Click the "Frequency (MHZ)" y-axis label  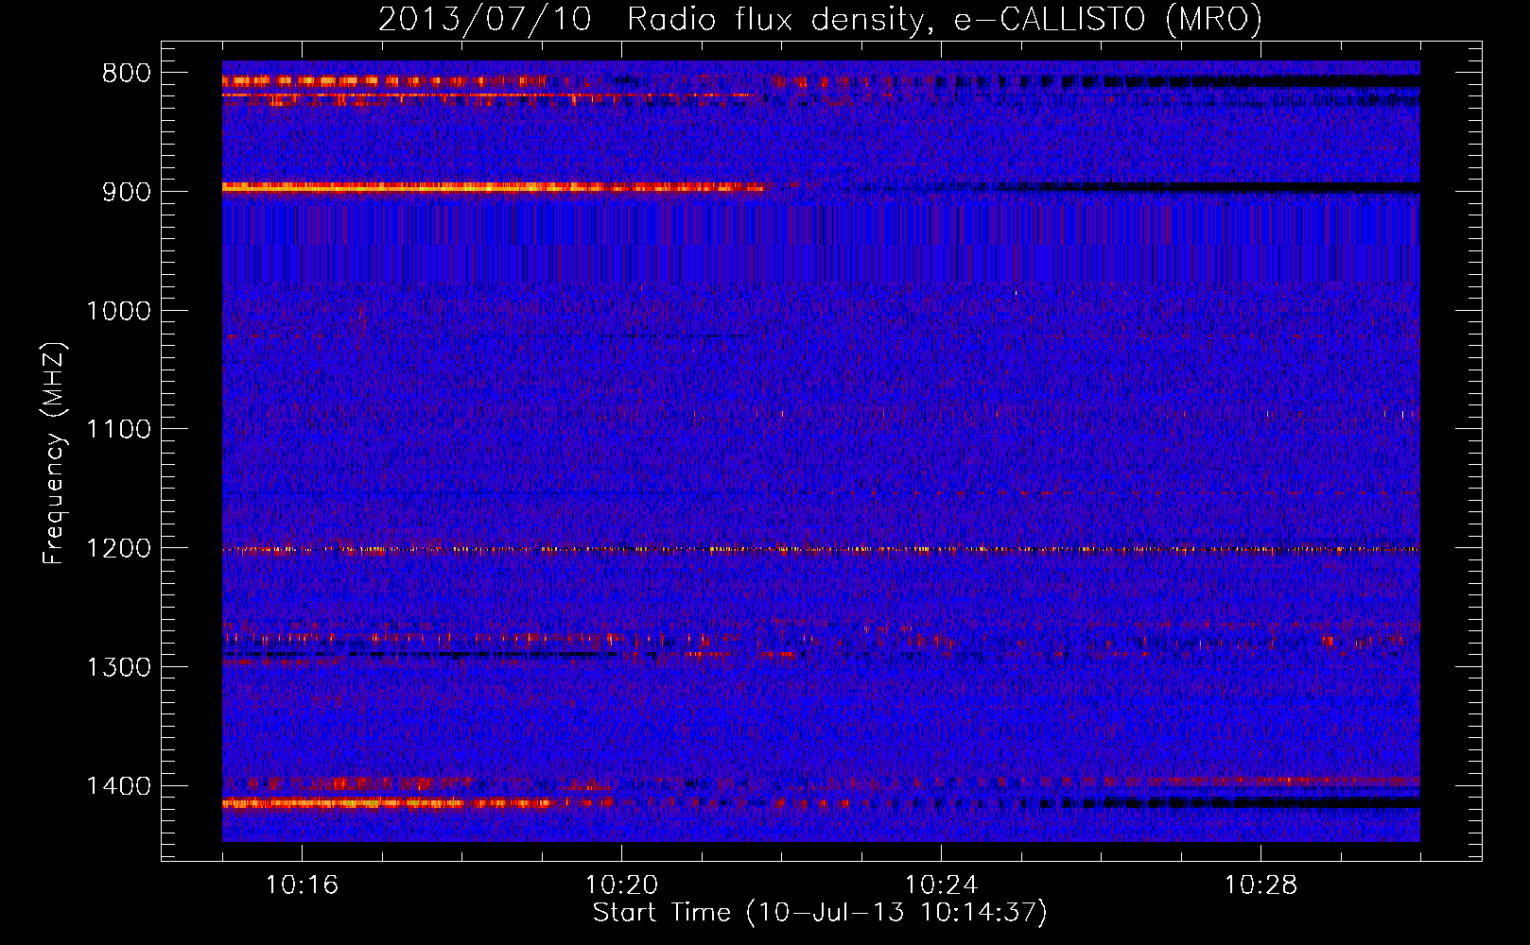(x=54, y=454)
